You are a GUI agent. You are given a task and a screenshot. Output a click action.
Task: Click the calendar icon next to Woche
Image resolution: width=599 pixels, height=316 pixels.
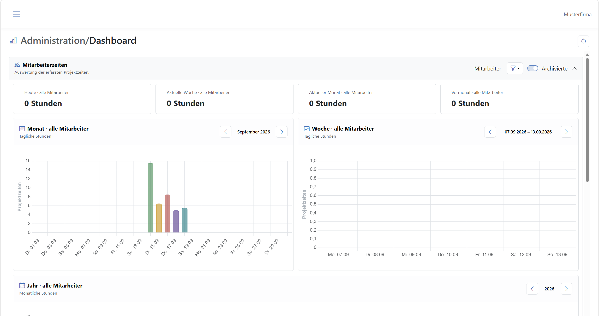click(x=307, y=129)
